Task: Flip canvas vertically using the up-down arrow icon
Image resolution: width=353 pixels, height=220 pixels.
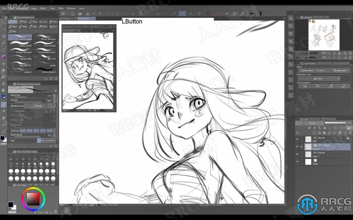Action: (x=261, y=13)
